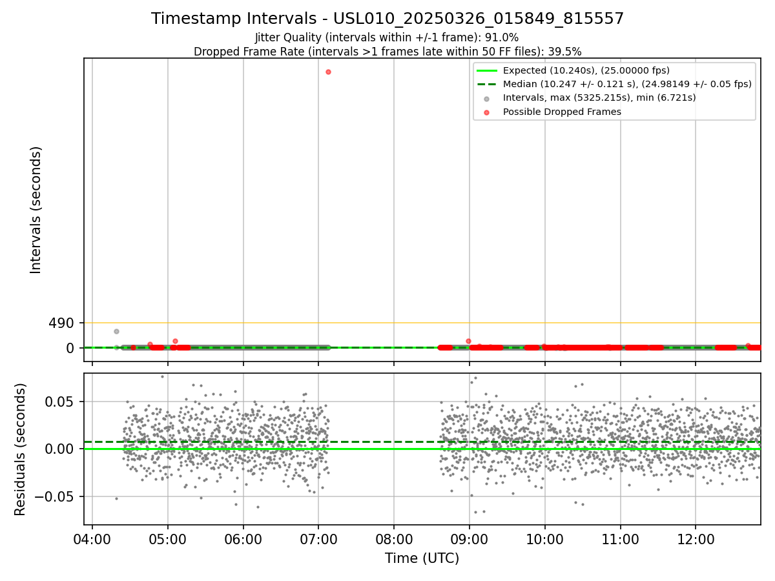775x581 pixels.
Task: Click the 'Intervals (seconds)' y-axis label
Action: point(36,210)
